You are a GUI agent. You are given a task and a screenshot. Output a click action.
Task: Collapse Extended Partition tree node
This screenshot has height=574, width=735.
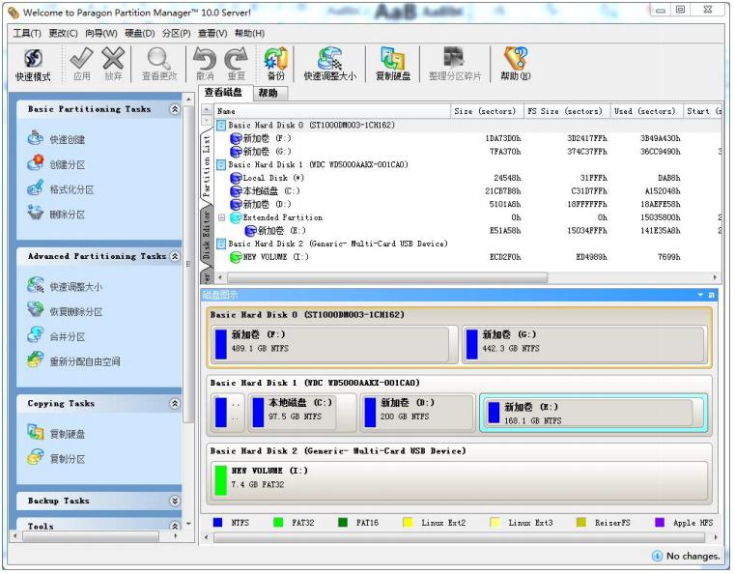pyautogui.click(x=221, y=217)
